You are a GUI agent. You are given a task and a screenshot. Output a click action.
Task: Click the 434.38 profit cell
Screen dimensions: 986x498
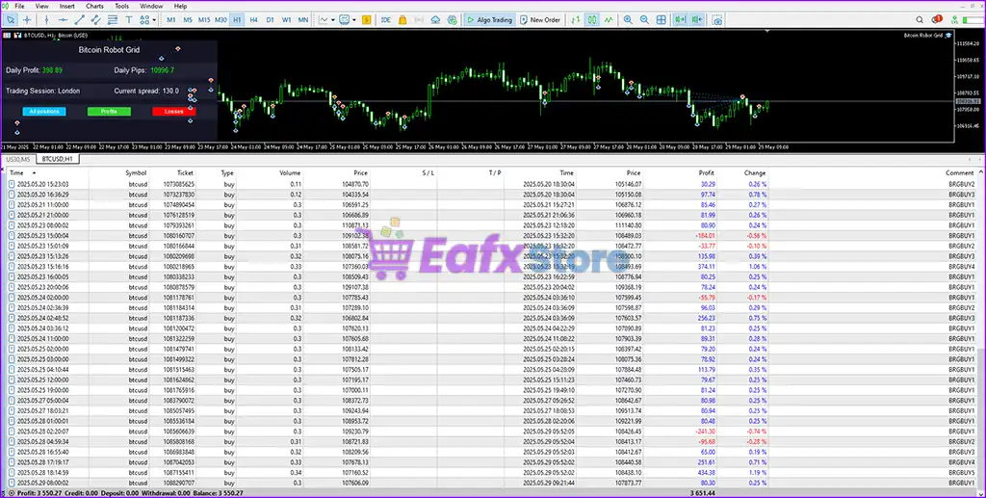pos(706,472)
